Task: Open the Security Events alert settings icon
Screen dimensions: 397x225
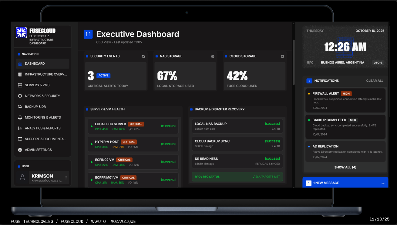Action: (x=143, y=56)
